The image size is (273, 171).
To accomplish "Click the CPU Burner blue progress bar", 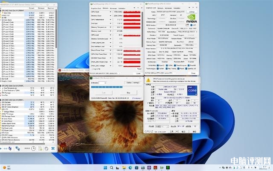I will [107, 87].
